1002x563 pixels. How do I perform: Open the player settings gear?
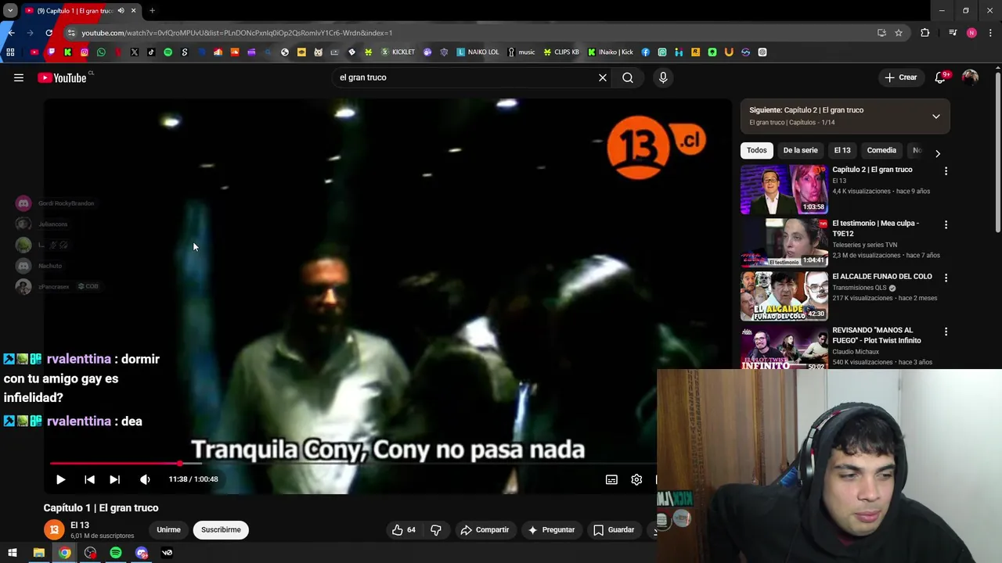click(x=636, y=479)
